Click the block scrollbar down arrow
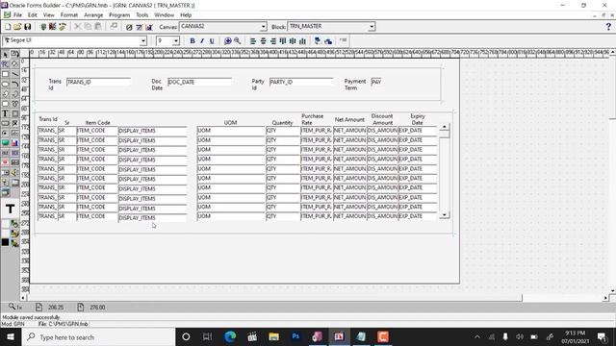The height and width of the screenshot is (346, 616). point(445,214)
